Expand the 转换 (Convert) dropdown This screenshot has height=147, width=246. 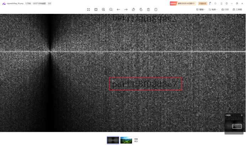(x=213, y=10)
